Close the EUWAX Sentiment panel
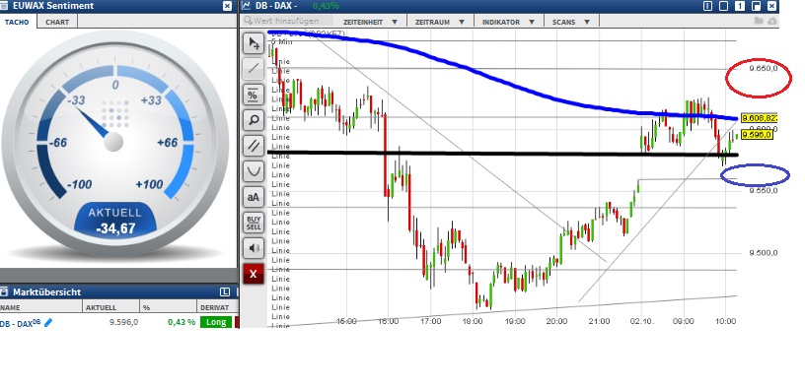The image size is (805, 387). 228,6
